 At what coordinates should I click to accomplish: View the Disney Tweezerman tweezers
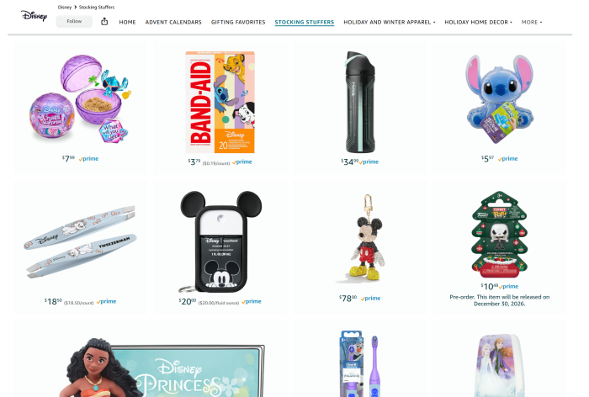[x=81, y=241]
